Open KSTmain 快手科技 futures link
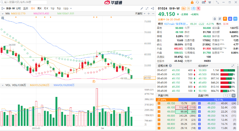The height and width of the screenshot is (131, 239). (176, 24)
